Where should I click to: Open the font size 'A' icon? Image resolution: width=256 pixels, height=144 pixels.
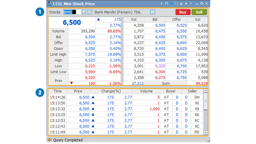(x=186, y=4)
